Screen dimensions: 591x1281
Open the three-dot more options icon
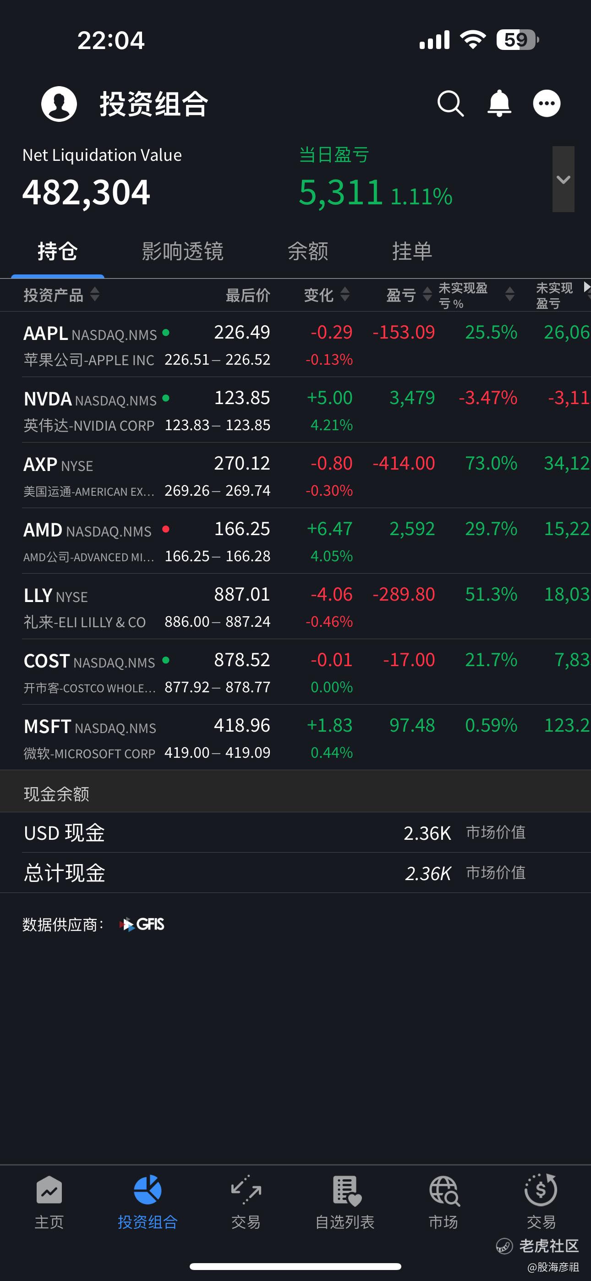pyautogui.click(x=547, y=104)
